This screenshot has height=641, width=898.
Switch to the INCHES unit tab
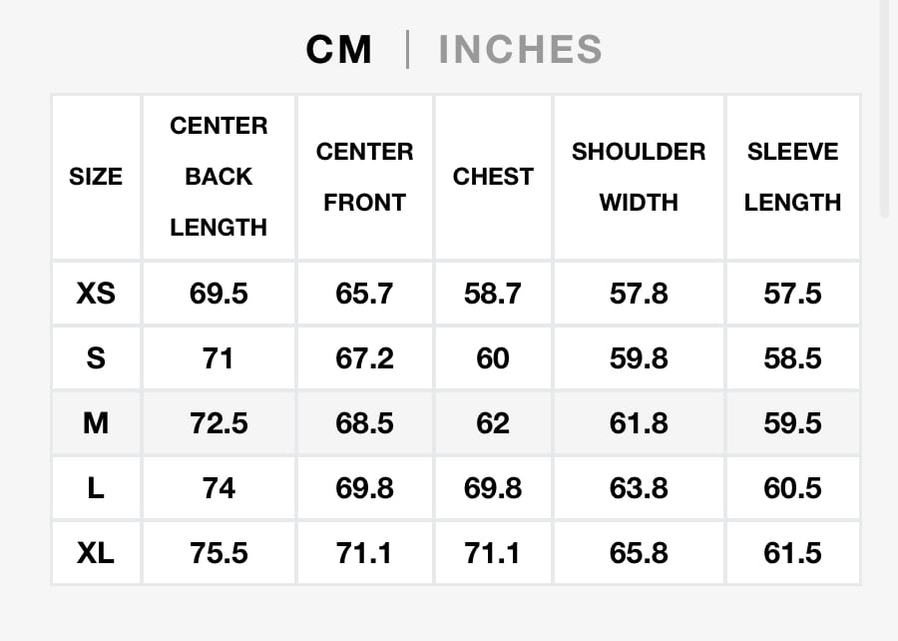(520, 50)
